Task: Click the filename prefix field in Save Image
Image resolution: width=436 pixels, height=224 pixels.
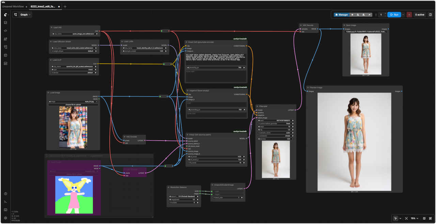Action: (x=365, y=32)
